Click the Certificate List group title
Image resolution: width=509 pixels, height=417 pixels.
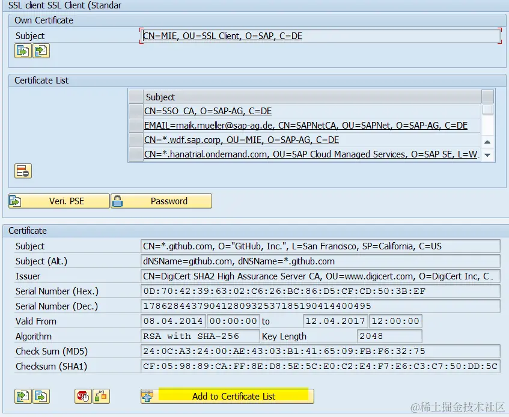[41, 80]
